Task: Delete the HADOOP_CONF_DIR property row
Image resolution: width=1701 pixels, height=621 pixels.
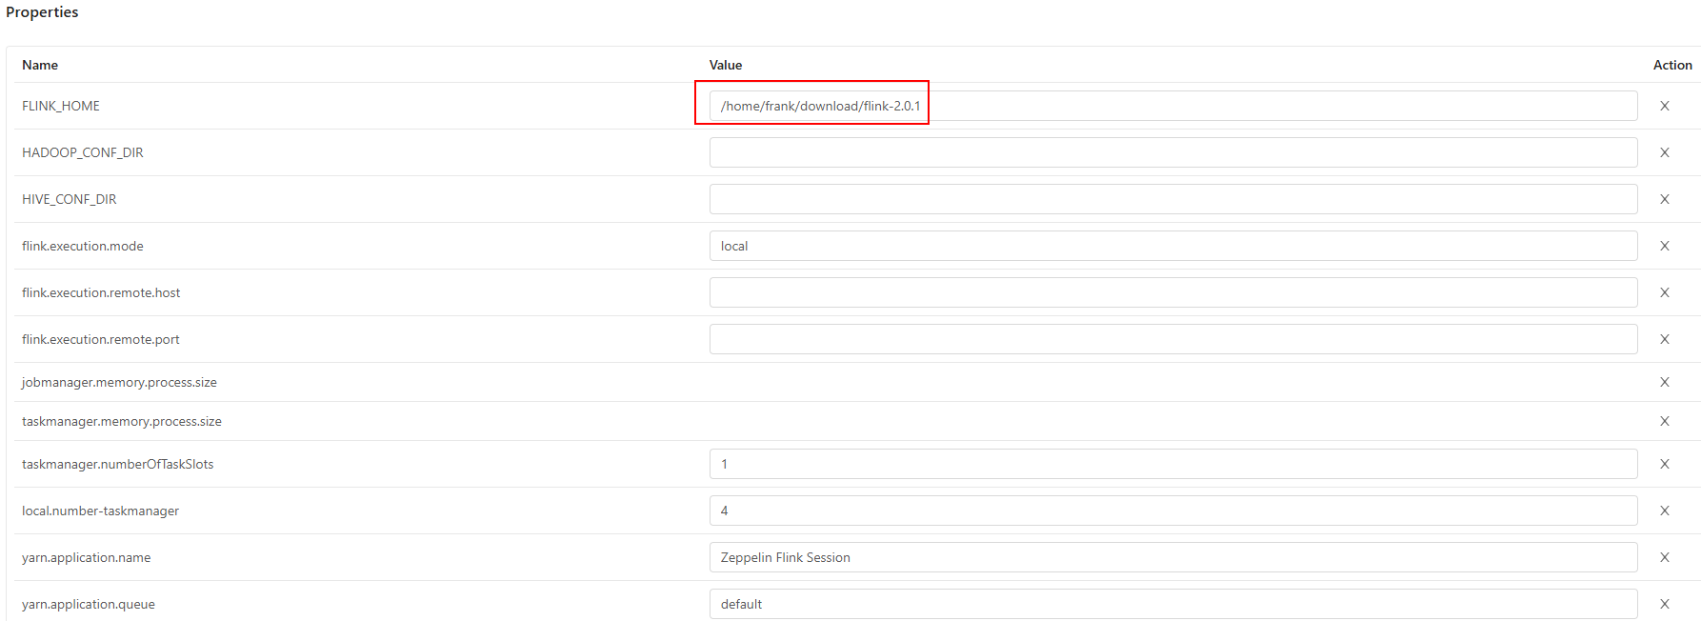Action: click(x=1665, y=152)
